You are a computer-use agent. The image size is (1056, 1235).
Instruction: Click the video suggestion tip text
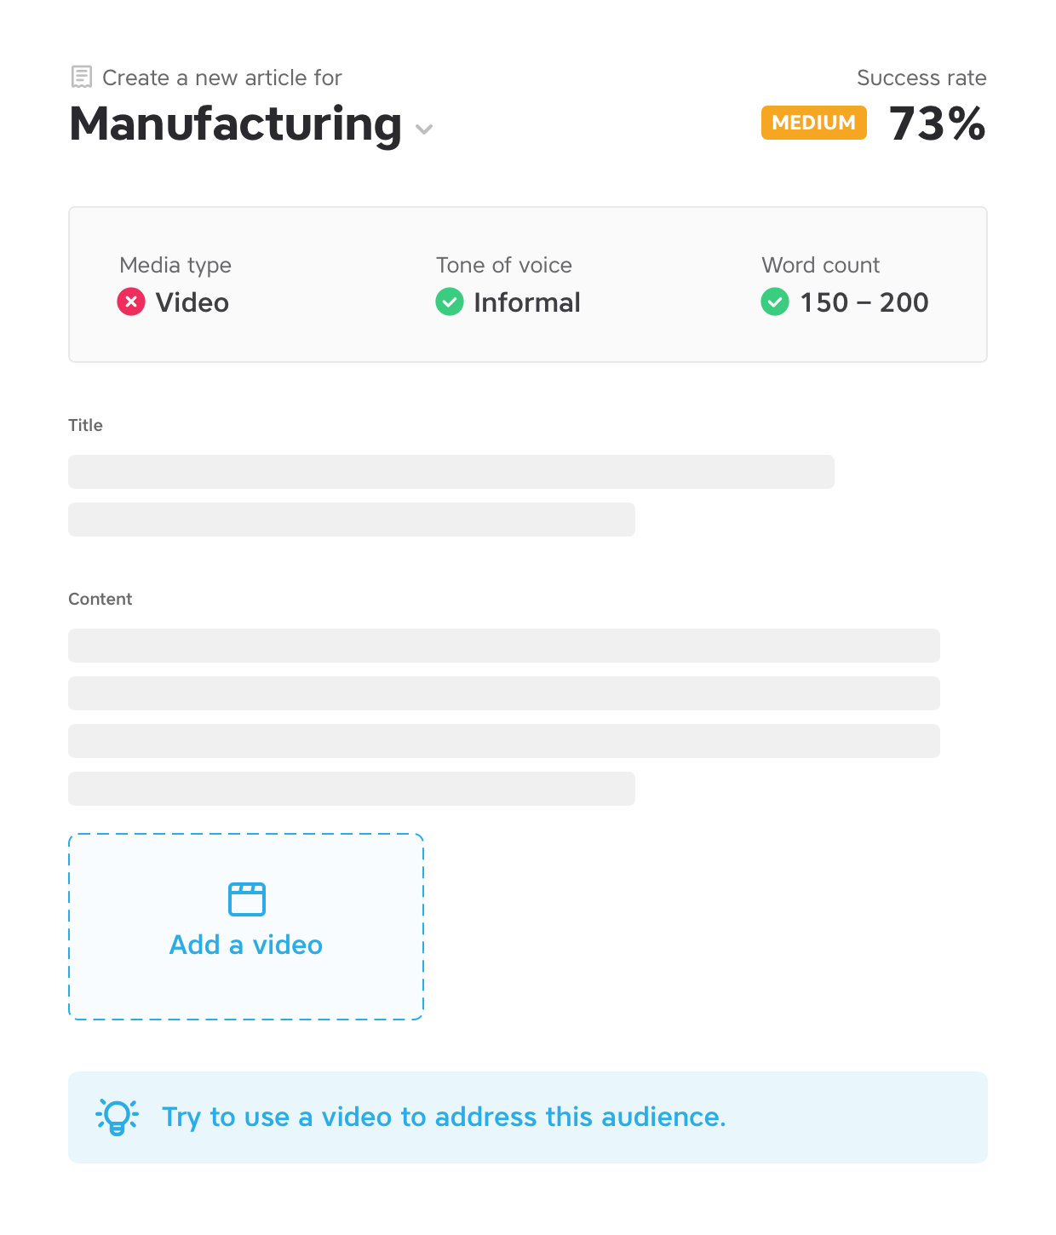tap(444, 1117)
